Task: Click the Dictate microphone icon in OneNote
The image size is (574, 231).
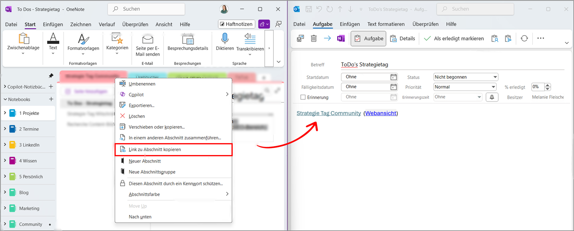Action: tap(225, 39)
